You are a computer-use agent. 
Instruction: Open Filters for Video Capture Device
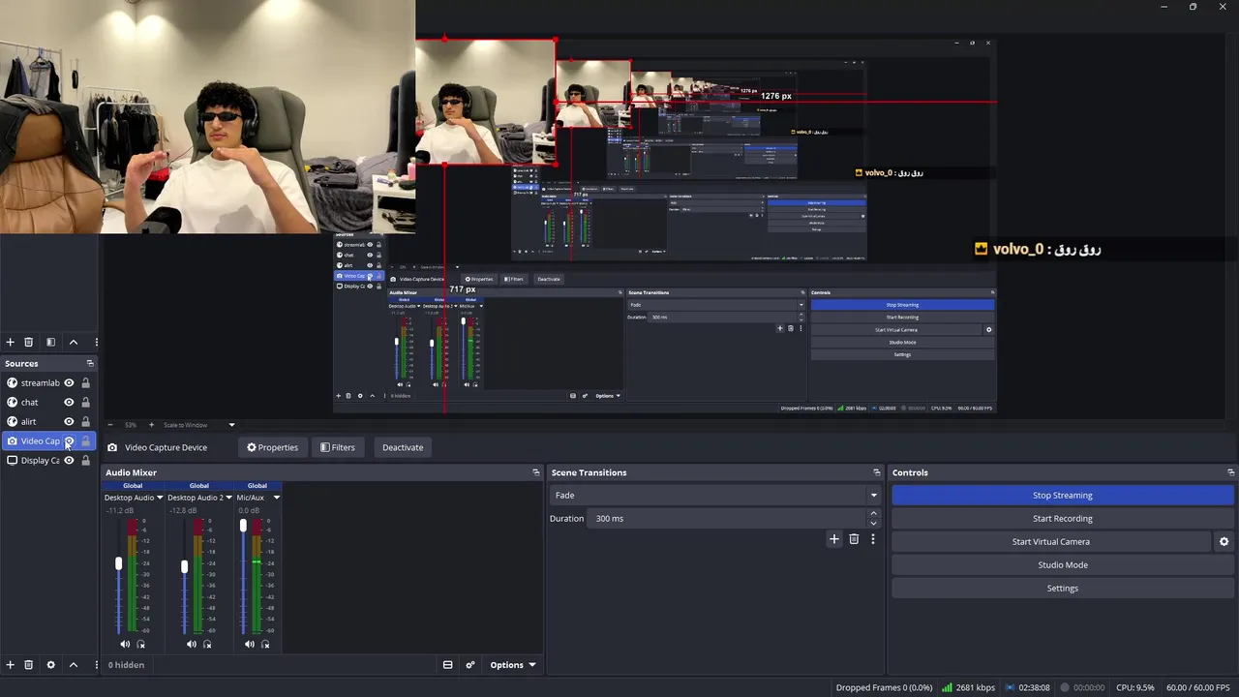(338, 447)
